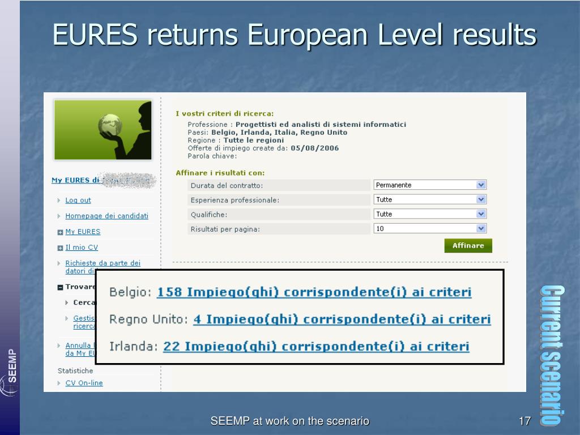Open the Risultati per pagina dropdown
The width and height of the screenshot is (580, 435).
tap(430, 229)
